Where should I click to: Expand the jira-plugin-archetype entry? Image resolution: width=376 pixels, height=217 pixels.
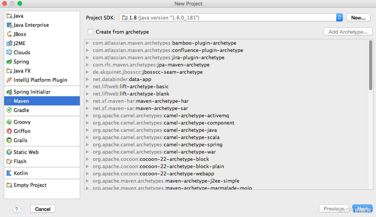click(x=87, y=58)
